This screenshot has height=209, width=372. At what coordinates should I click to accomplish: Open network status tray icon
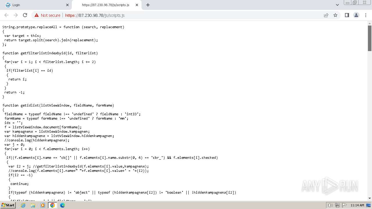[337, 205]
